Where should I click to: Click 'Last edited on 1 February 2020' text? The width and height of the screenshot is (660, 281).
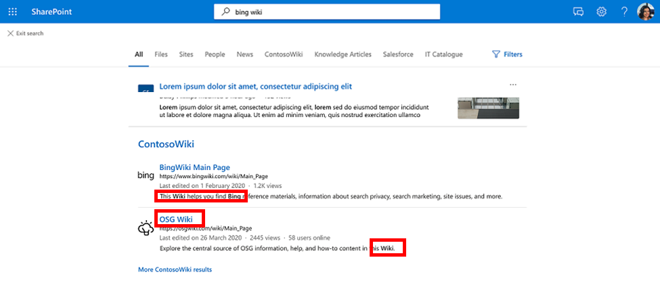pyautogui.click(x=202, y=186)
